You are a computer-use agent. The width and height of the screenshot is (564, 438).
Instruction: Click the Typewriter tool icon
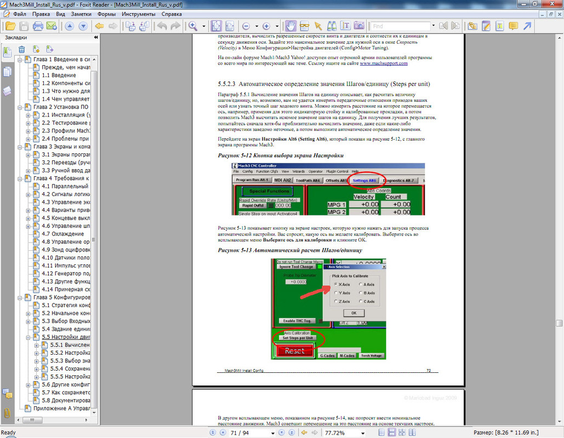[x=500, y=26]
